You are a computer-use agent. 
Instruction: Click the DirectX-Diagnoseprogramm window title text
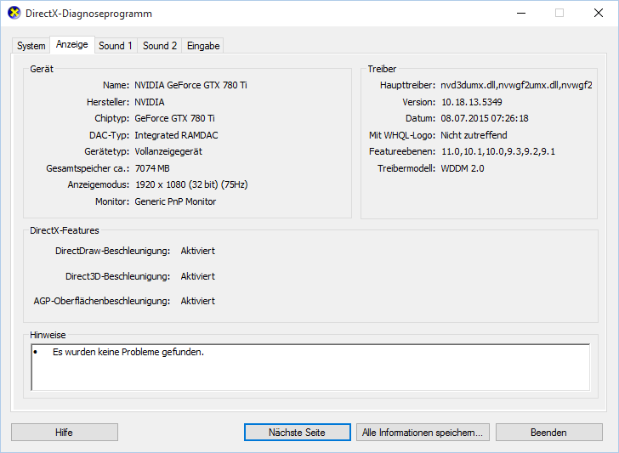(88, 14)
